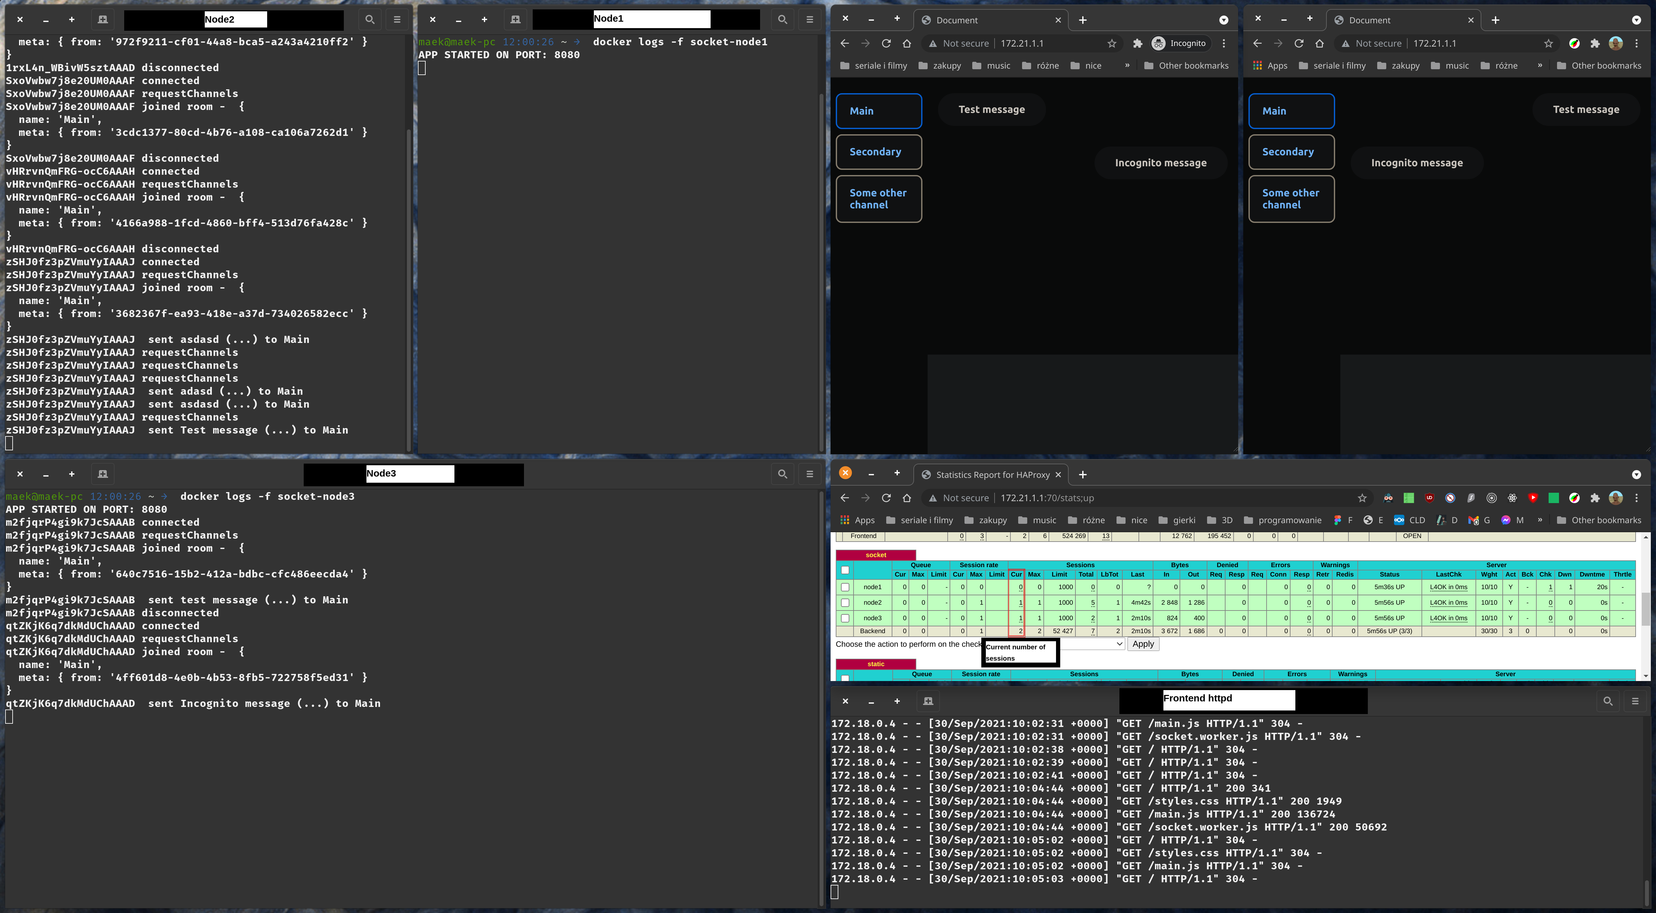Reload the HAProxy statistics page
This screenshot has width=1656, height=913.
tap(886, 498)
